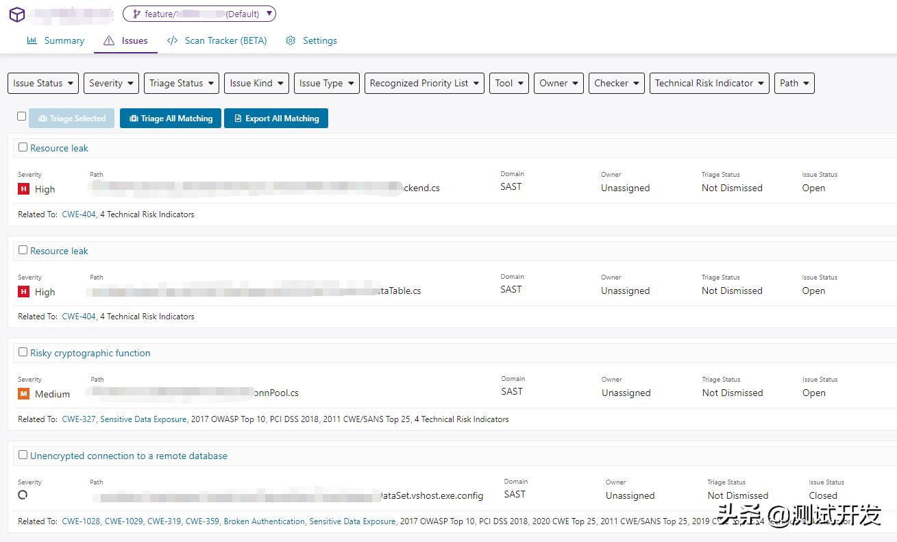Click the Export All Matching button
This screenshot has height=542, width=897.
point(276,119)
